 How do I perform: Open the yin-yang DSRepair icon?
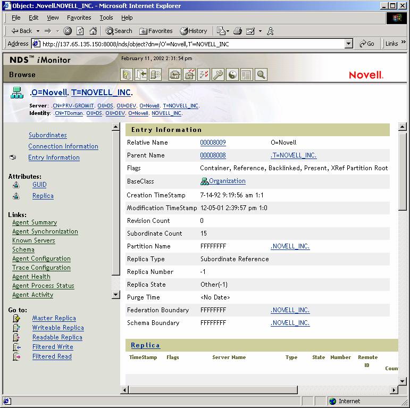232,75
